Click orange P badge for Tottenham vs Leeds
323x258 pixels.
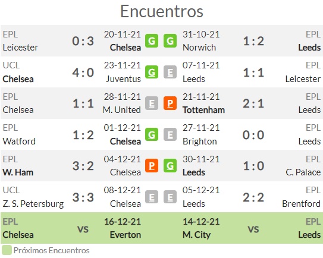[170, 103]
